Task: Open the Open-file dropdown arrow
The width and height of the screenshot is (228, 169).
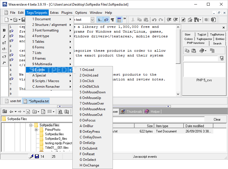Action: pos(19,20)
